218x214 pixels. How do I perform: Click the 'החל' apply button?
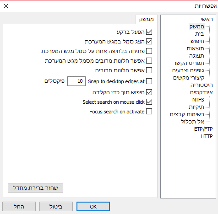coord(19,207)
